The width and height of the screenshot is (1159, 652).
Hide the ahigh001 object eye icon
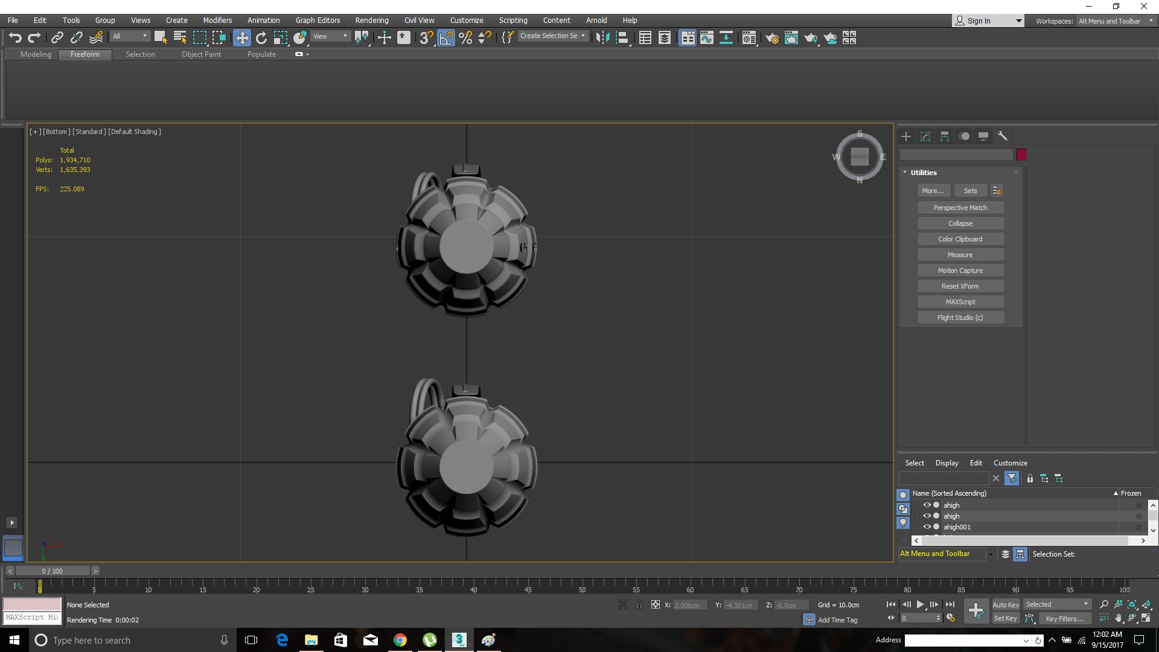[927, 527]
